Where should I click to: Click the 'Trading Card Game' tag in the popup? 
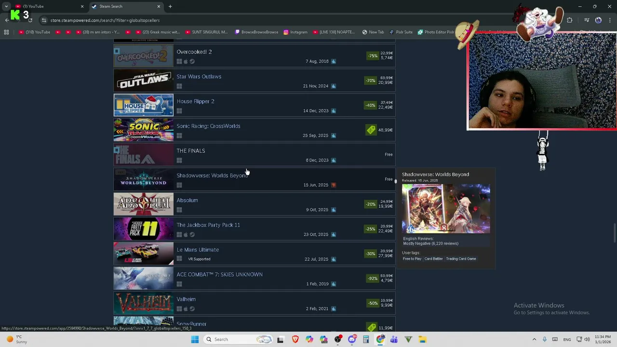(461, 259)
